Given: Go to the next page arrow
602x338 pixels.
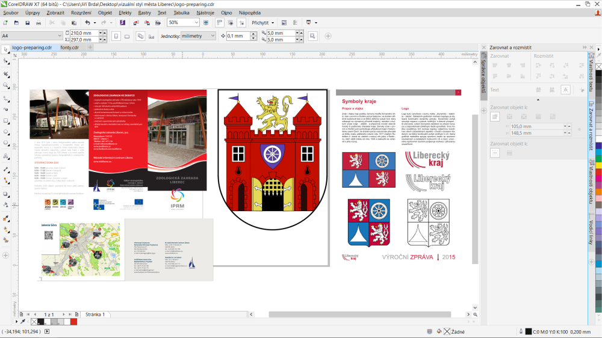Looking at the screenshot, I should pyautogui.click(x=64, y=314).
